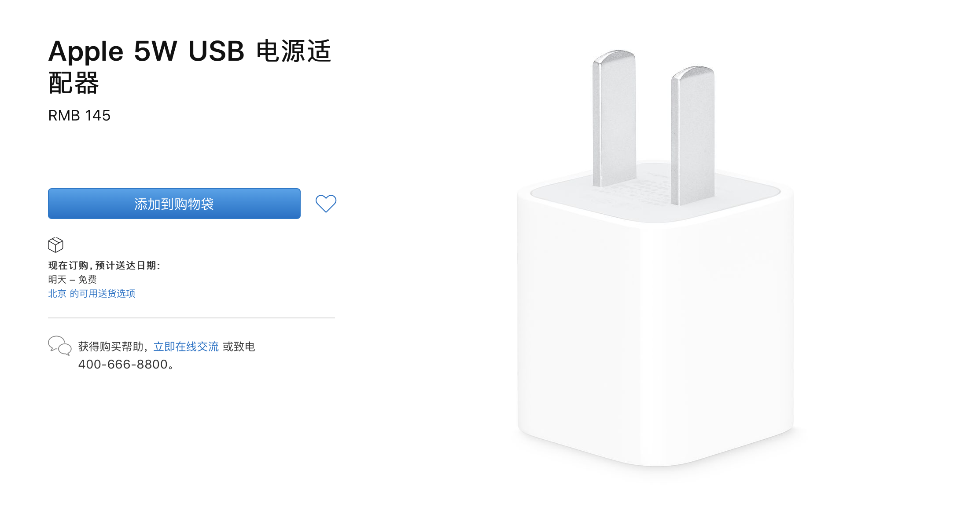The height and width of the screenshot is (518, 957).
Task: Click the 明天 – 免费 delivery estimate text
Action: (x=72, y=279)
